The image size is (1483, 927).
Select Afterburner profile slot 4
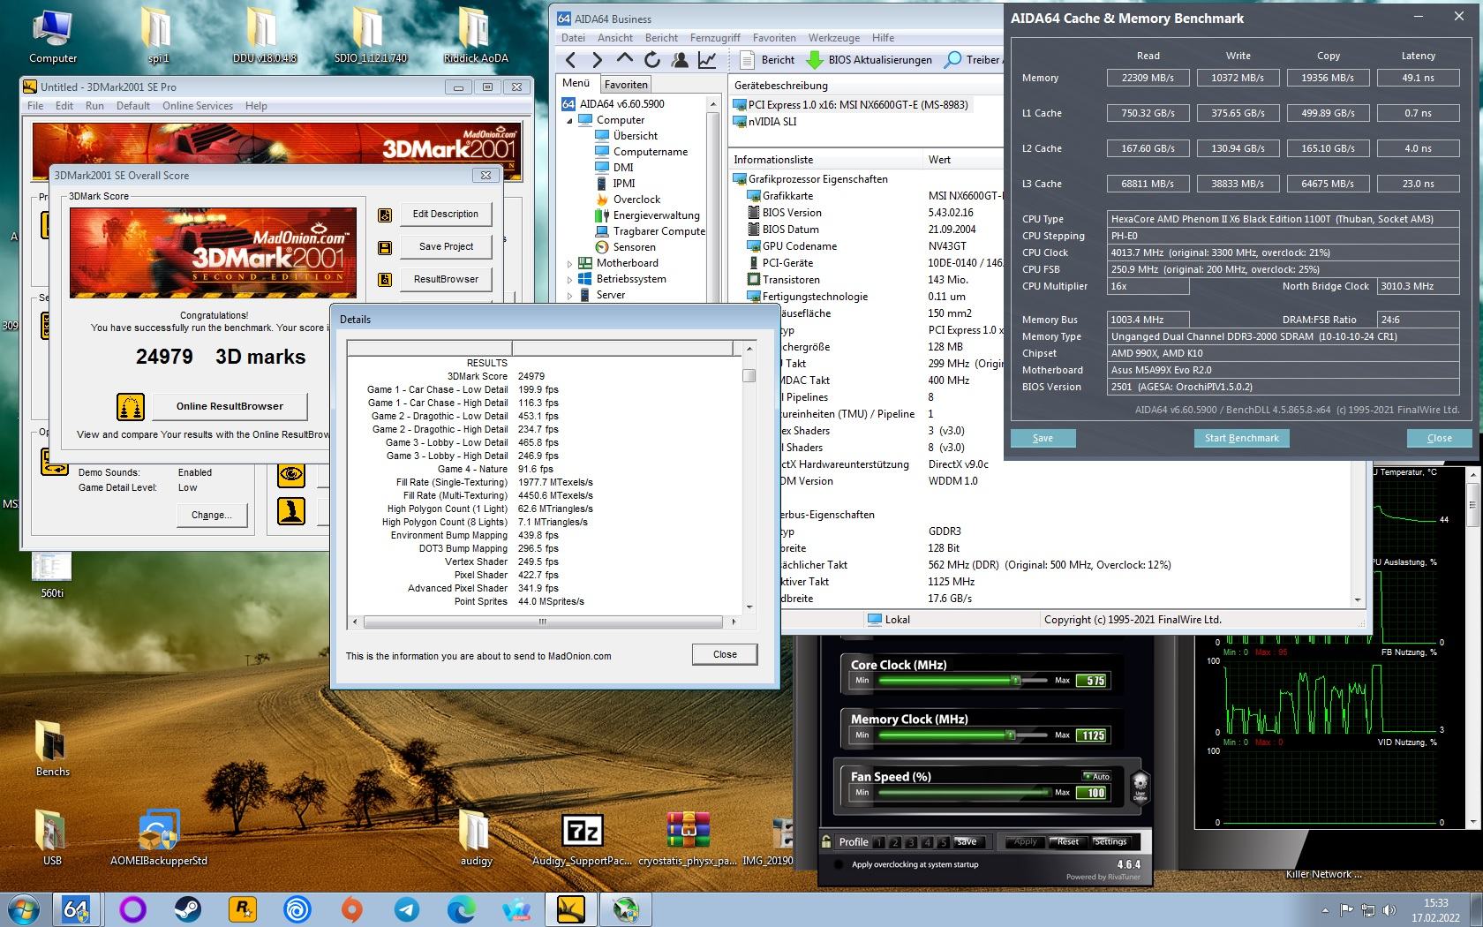(x=926, y=842)
